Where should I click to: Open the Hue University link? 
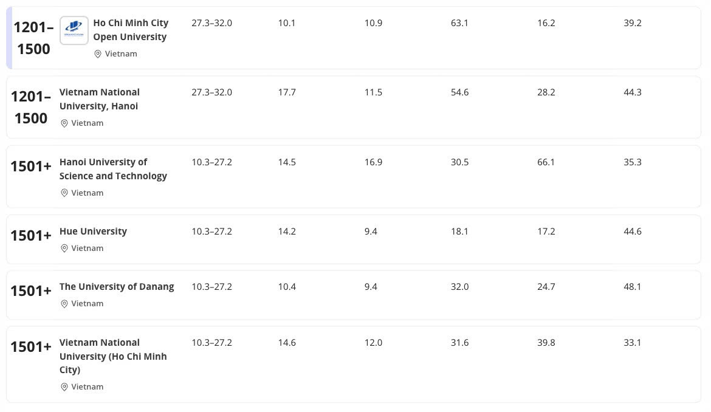coord(93,232)
